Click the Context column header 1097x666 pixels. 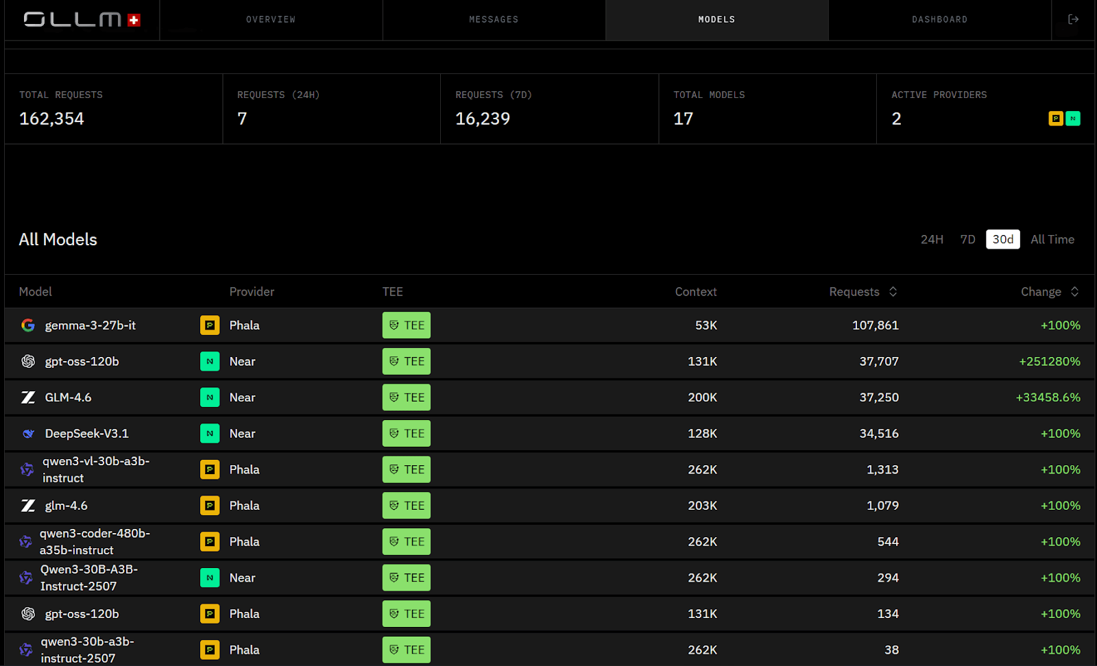pyautogui.click(x=696, y=292)
